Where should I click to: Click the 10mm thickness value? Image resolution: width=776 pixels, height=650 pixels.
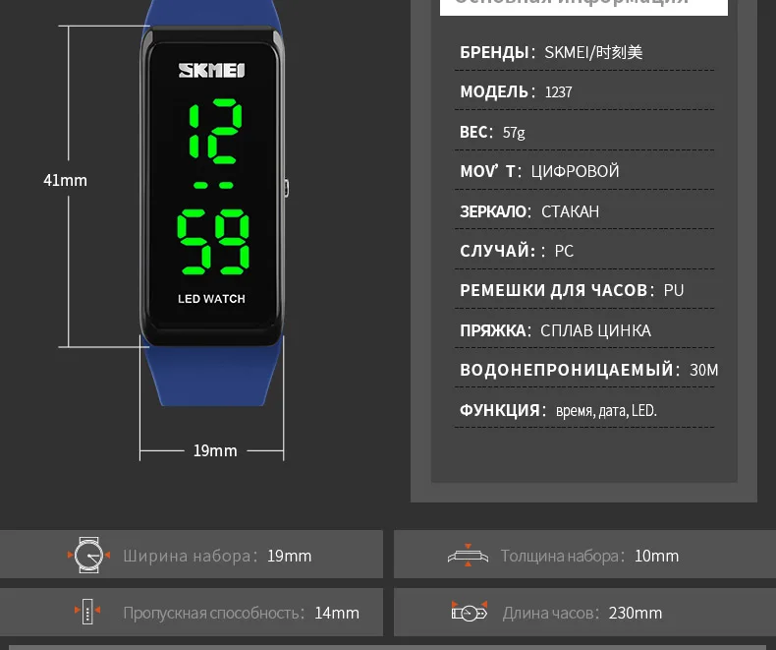(657, 556)
